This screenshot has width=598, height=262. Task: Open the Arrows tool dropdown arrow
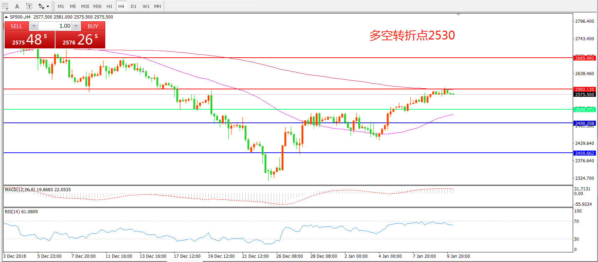click(48, 6)
